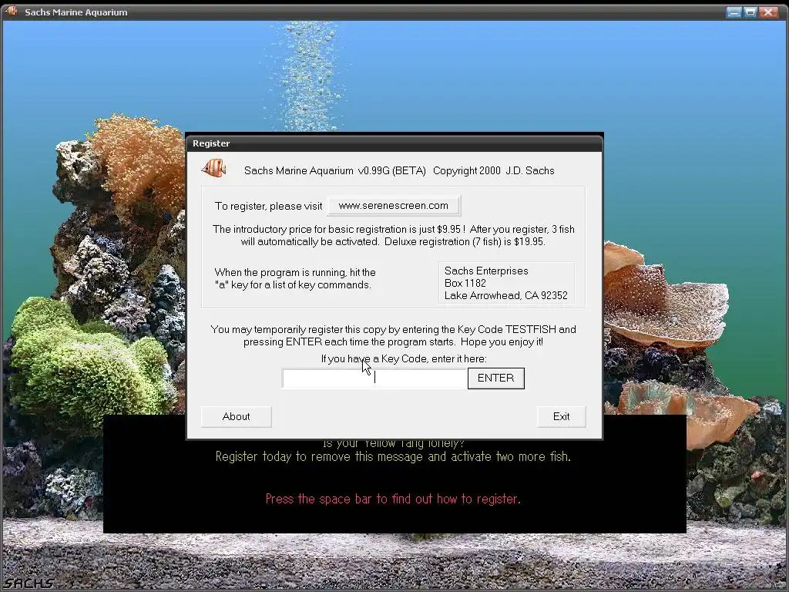Click the app icon in Sachs Marine Aquarium title bar
789x592 pixels.
click(11, 11)
